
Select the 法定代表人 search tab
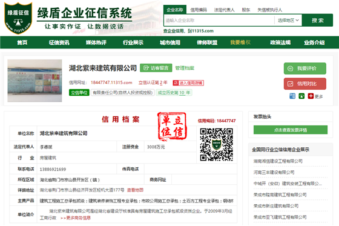224,10
